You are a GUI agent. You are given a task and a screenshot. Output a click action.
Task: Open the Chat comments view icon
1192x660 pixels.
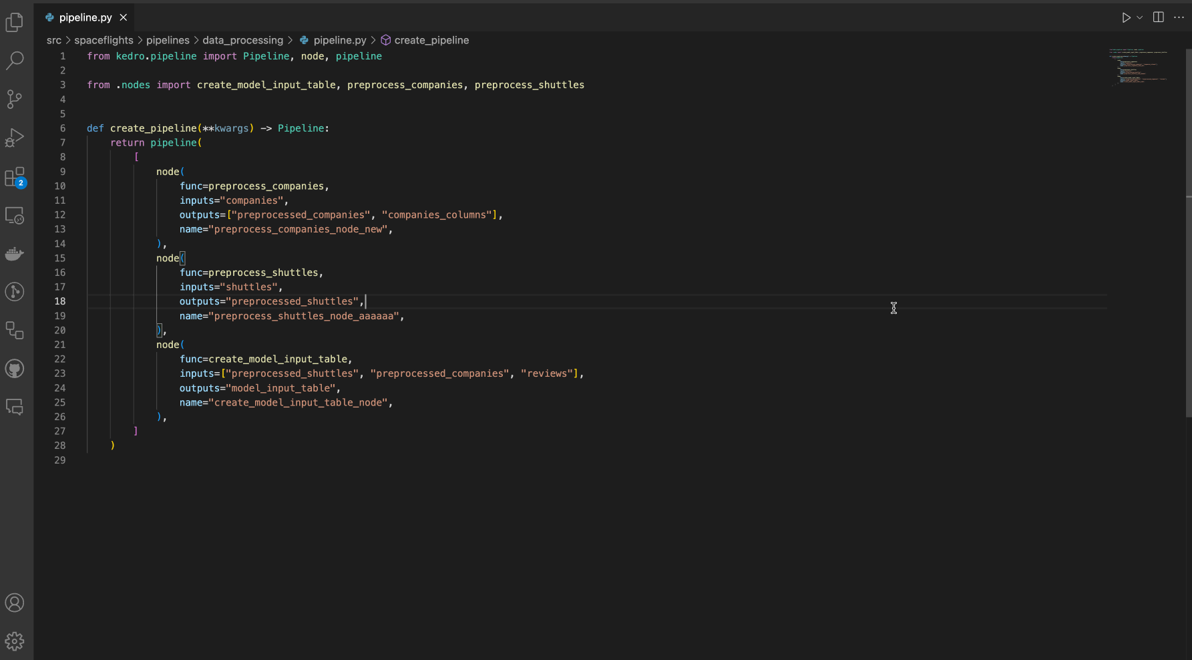tap(15, 407)
